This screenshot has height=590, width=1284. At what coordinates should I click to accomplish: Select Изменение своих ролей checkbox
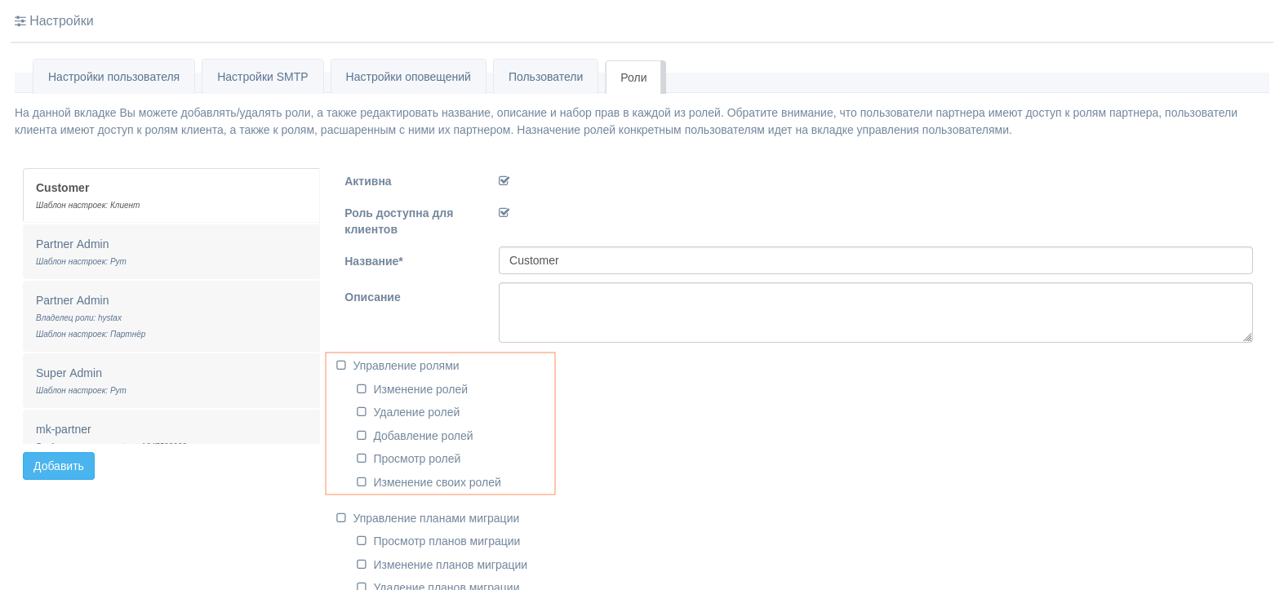[x=362, y=482]
